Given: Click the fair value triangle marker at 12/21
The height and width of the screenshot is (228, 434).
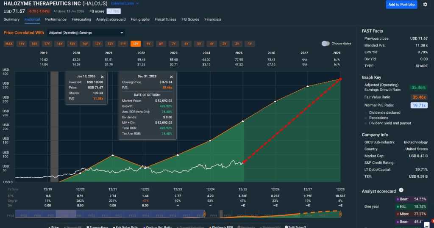Looking at the screenshot, I should pyautogui.click(x=113, y=155).
